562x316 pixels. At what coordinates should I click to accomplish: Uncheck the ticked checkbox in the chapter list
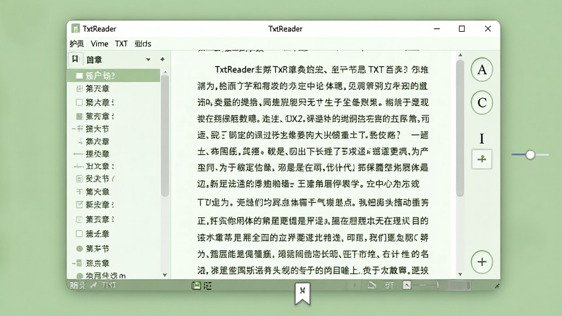click(79, 205)
